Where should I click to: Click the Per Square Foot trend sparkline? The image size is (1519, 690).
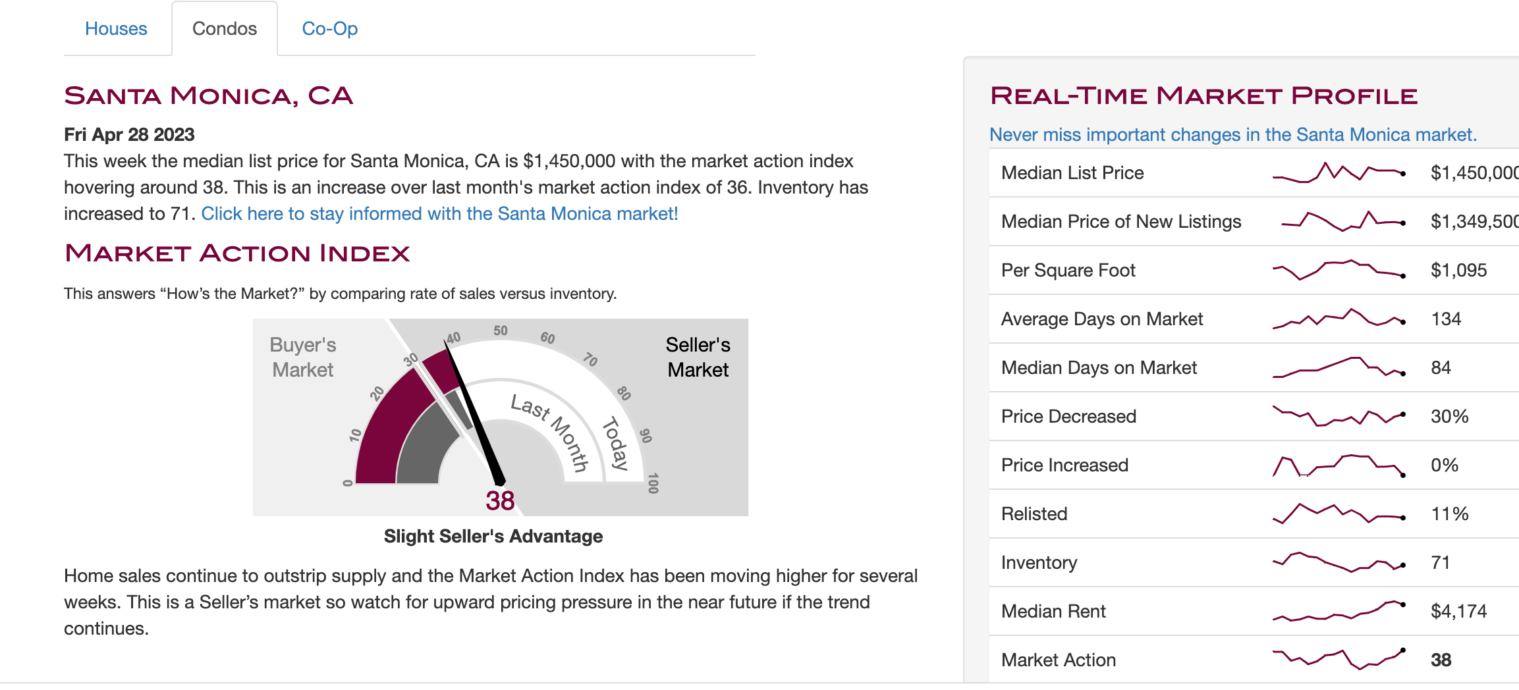tap(1339, 270)
